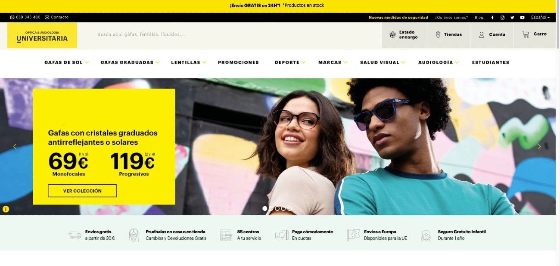Go to next banner slide arrow
This screenshot has height=266, width=560.
539,147
